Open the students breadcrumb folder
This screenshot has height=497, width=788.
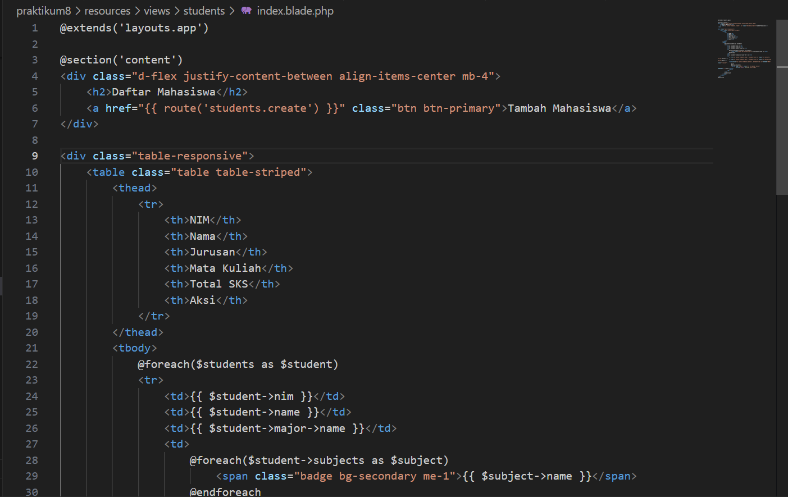[x=204, y=11]
